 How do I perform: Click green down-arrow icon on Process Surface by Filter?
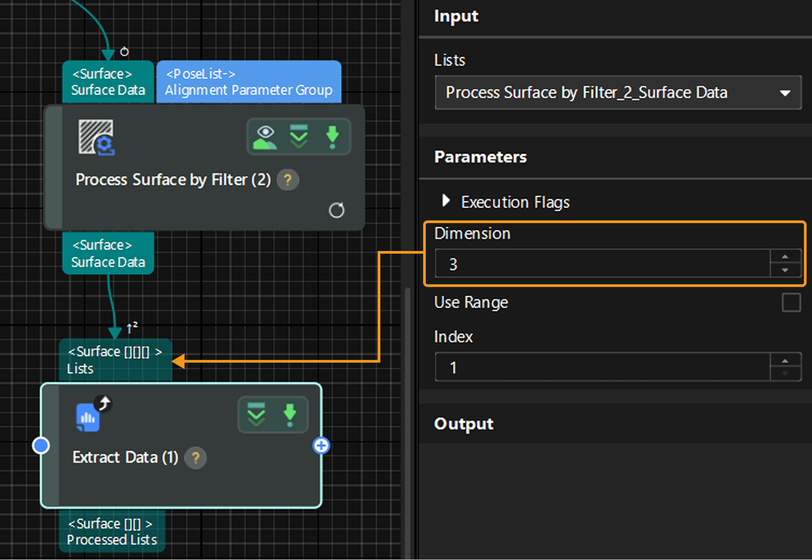click(x=332, y=137)
